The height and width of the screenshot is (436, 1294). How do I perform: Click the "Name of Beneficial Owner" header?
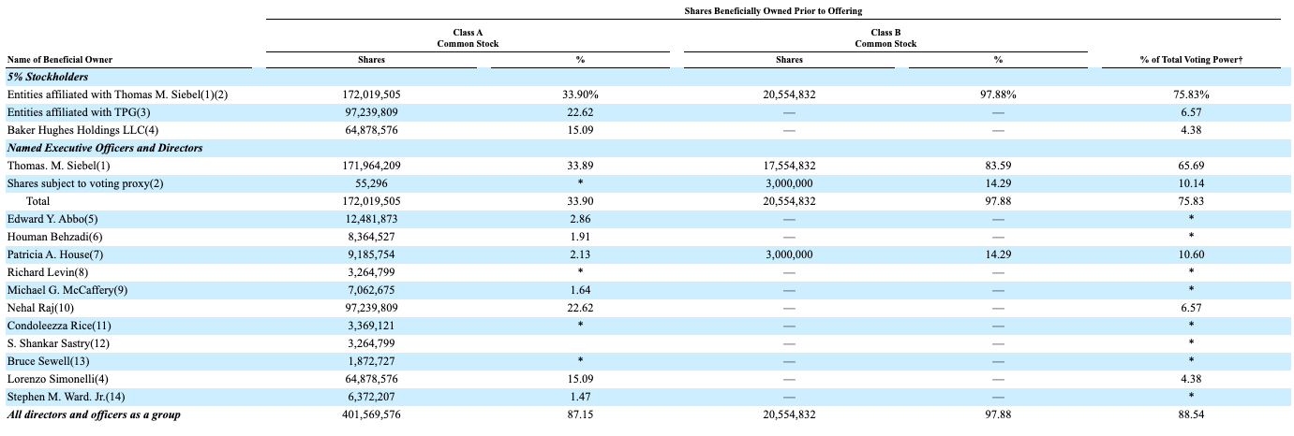(x=60, y=60)
